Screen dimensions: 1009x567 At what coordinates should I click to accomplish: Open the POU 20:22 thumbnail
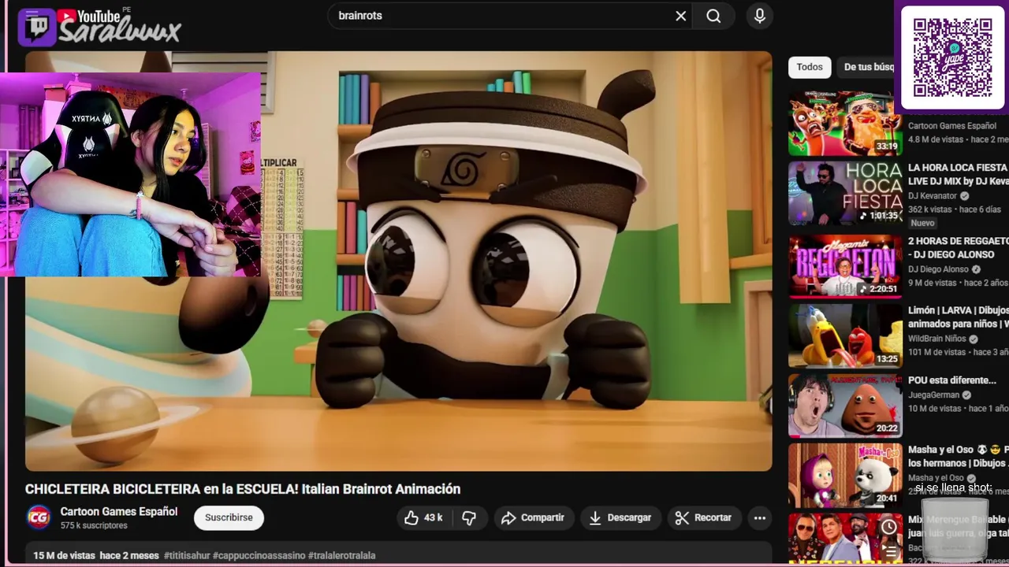(845, 406)
